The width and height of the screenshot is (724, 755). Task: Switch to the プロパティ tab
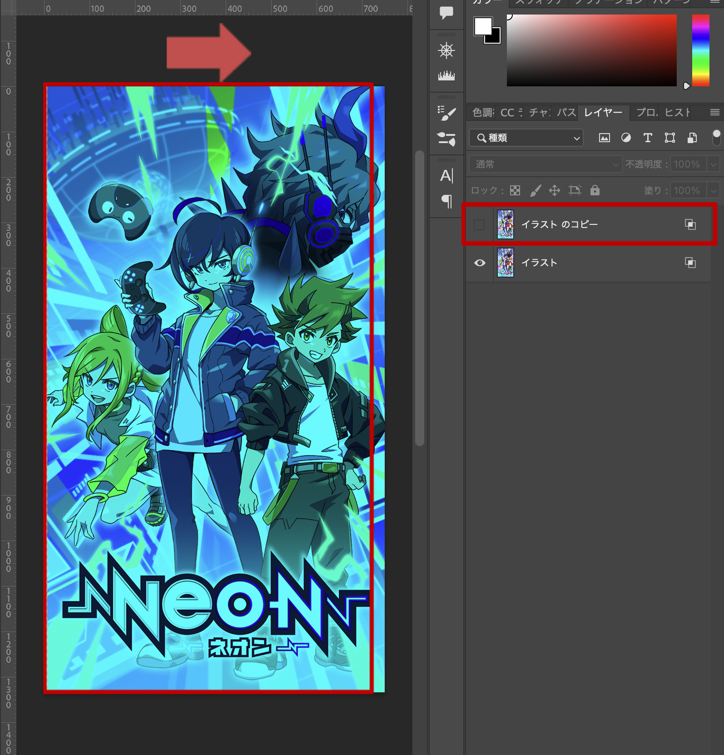pyautogui.click(x=647, y=112)
